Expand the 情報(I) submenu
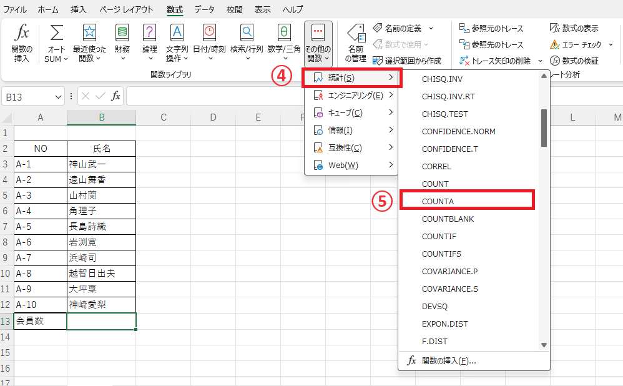The height and width of the screenshot is (386, 623). click(351, 131)
